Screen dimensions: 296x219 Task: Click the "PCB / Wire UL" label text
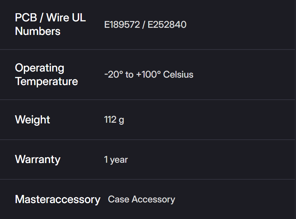[x=50, y=18]
